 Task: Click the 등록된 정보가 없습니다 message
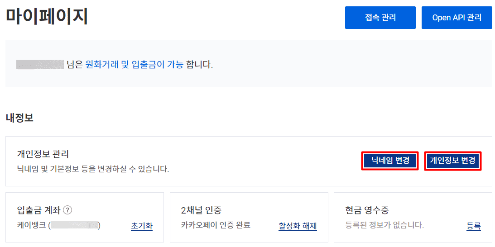[x=384, y=225]
